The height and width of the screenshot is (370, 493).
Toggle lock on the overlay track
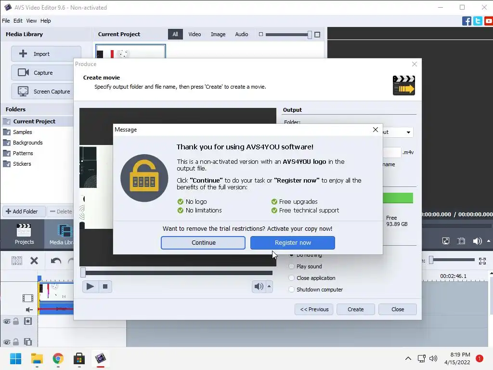(x=16, y=342)
